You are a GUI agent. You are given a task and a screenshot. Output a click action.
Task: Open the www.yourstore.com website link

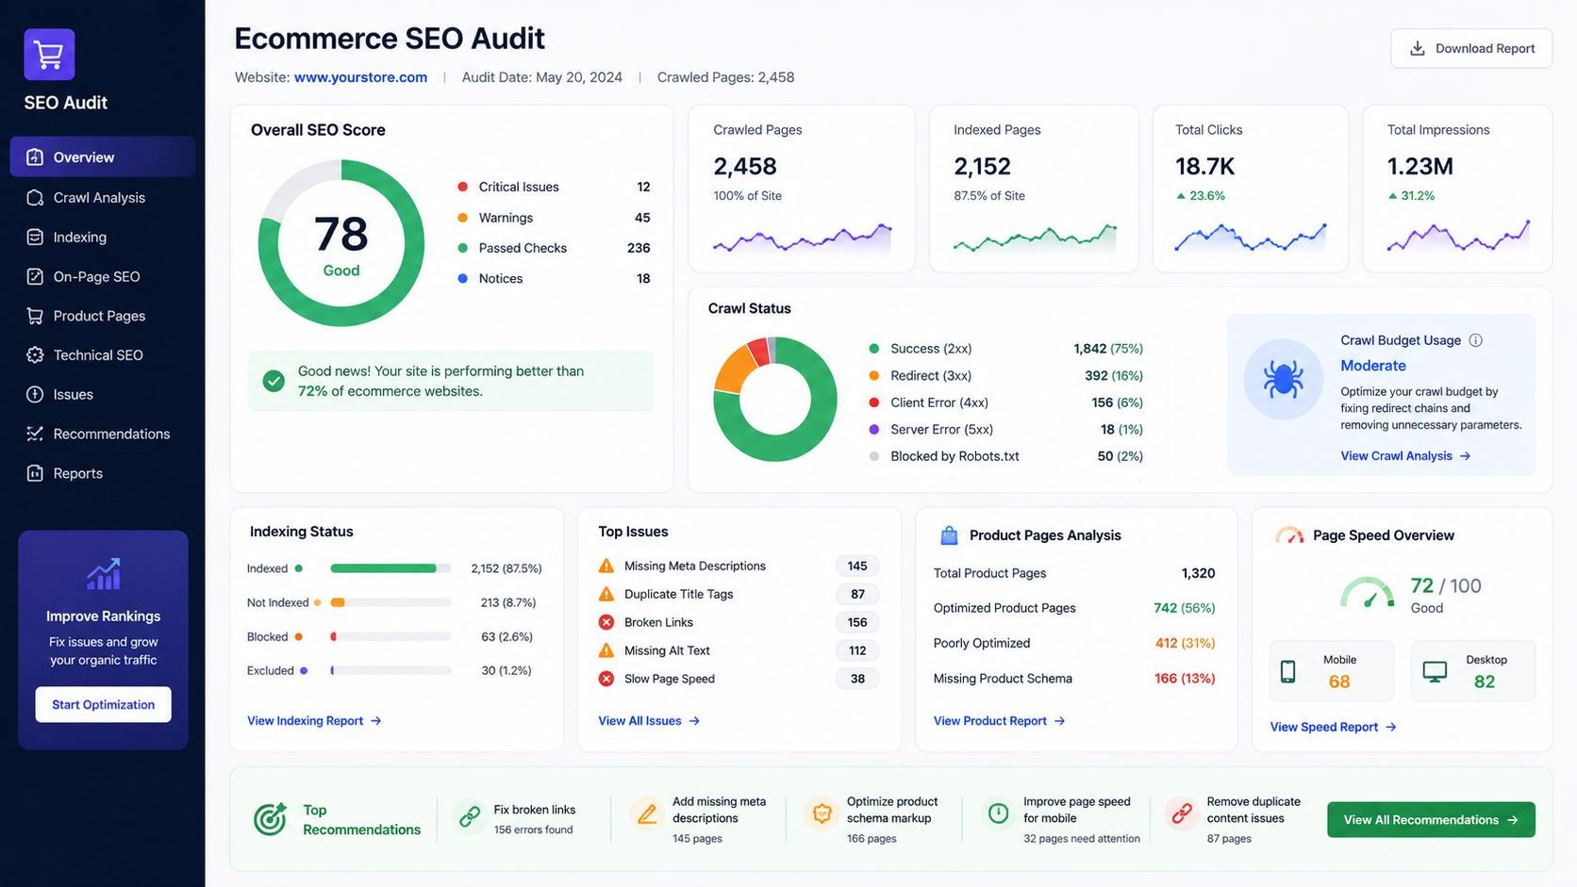pyautogui.click(x=360, y=77)
